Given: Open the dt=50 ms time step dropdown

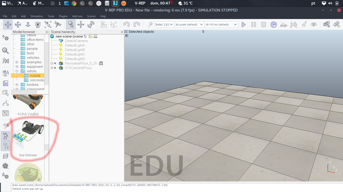Looking at the screenshot, I should pyautogui.click(x=221, y=24).
